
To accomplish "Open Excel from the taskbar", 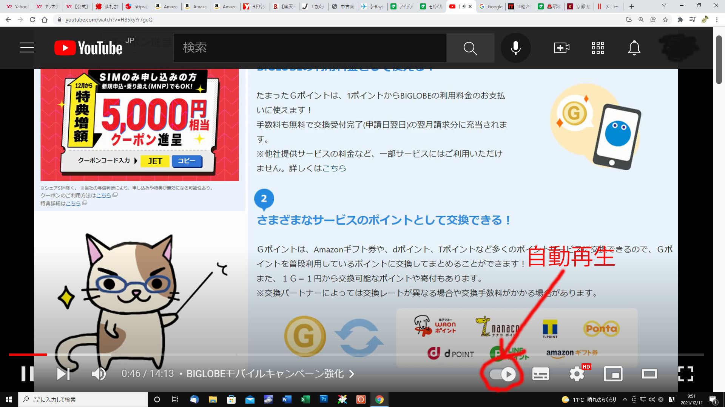I will coord(305,399).
